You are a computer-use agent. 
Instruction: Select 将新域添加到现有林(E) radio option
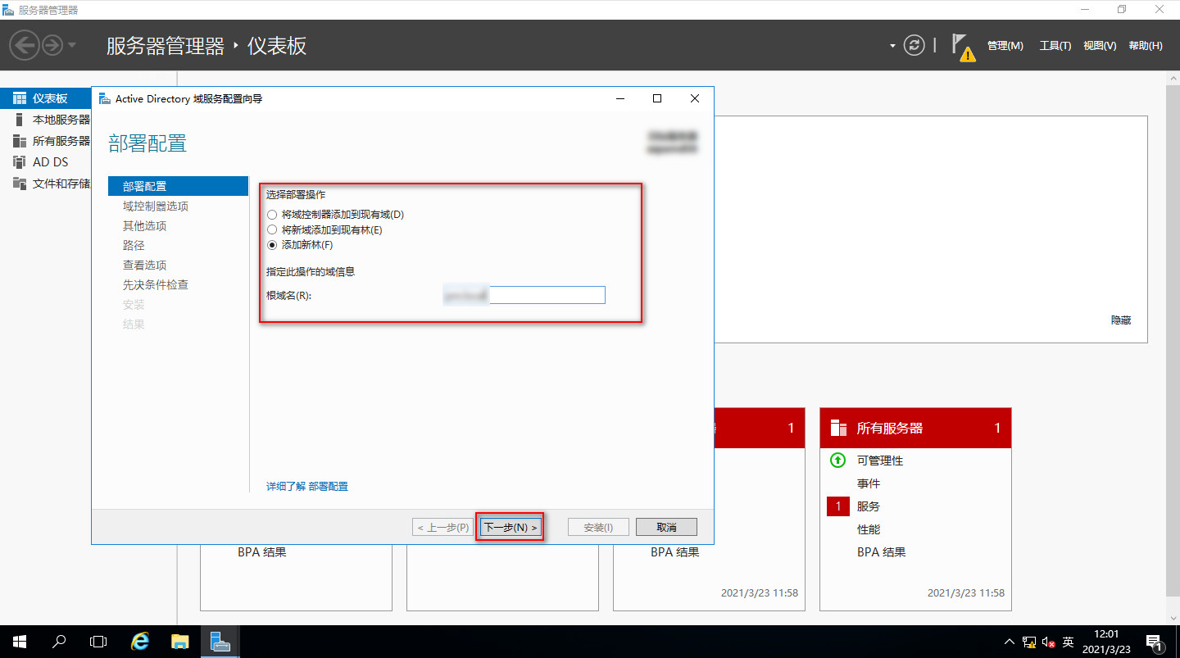coord(324,230)
